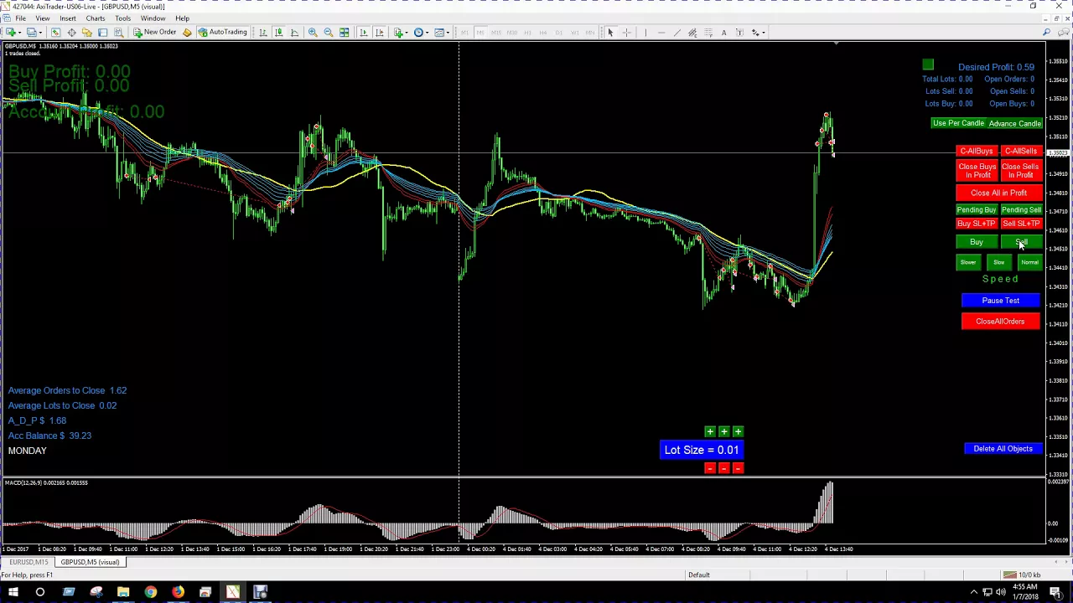Switch chart to candlesticks
This screenshot has width=1073, height=603.
(278, 33)
